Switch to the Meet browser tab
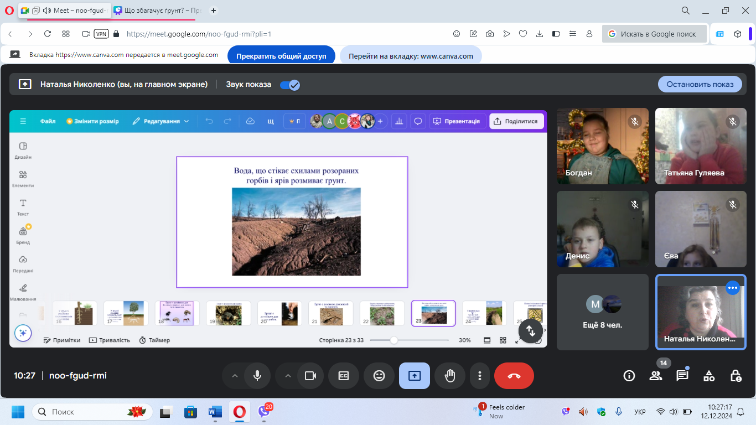The image size is (756, 425). [64, 11]
